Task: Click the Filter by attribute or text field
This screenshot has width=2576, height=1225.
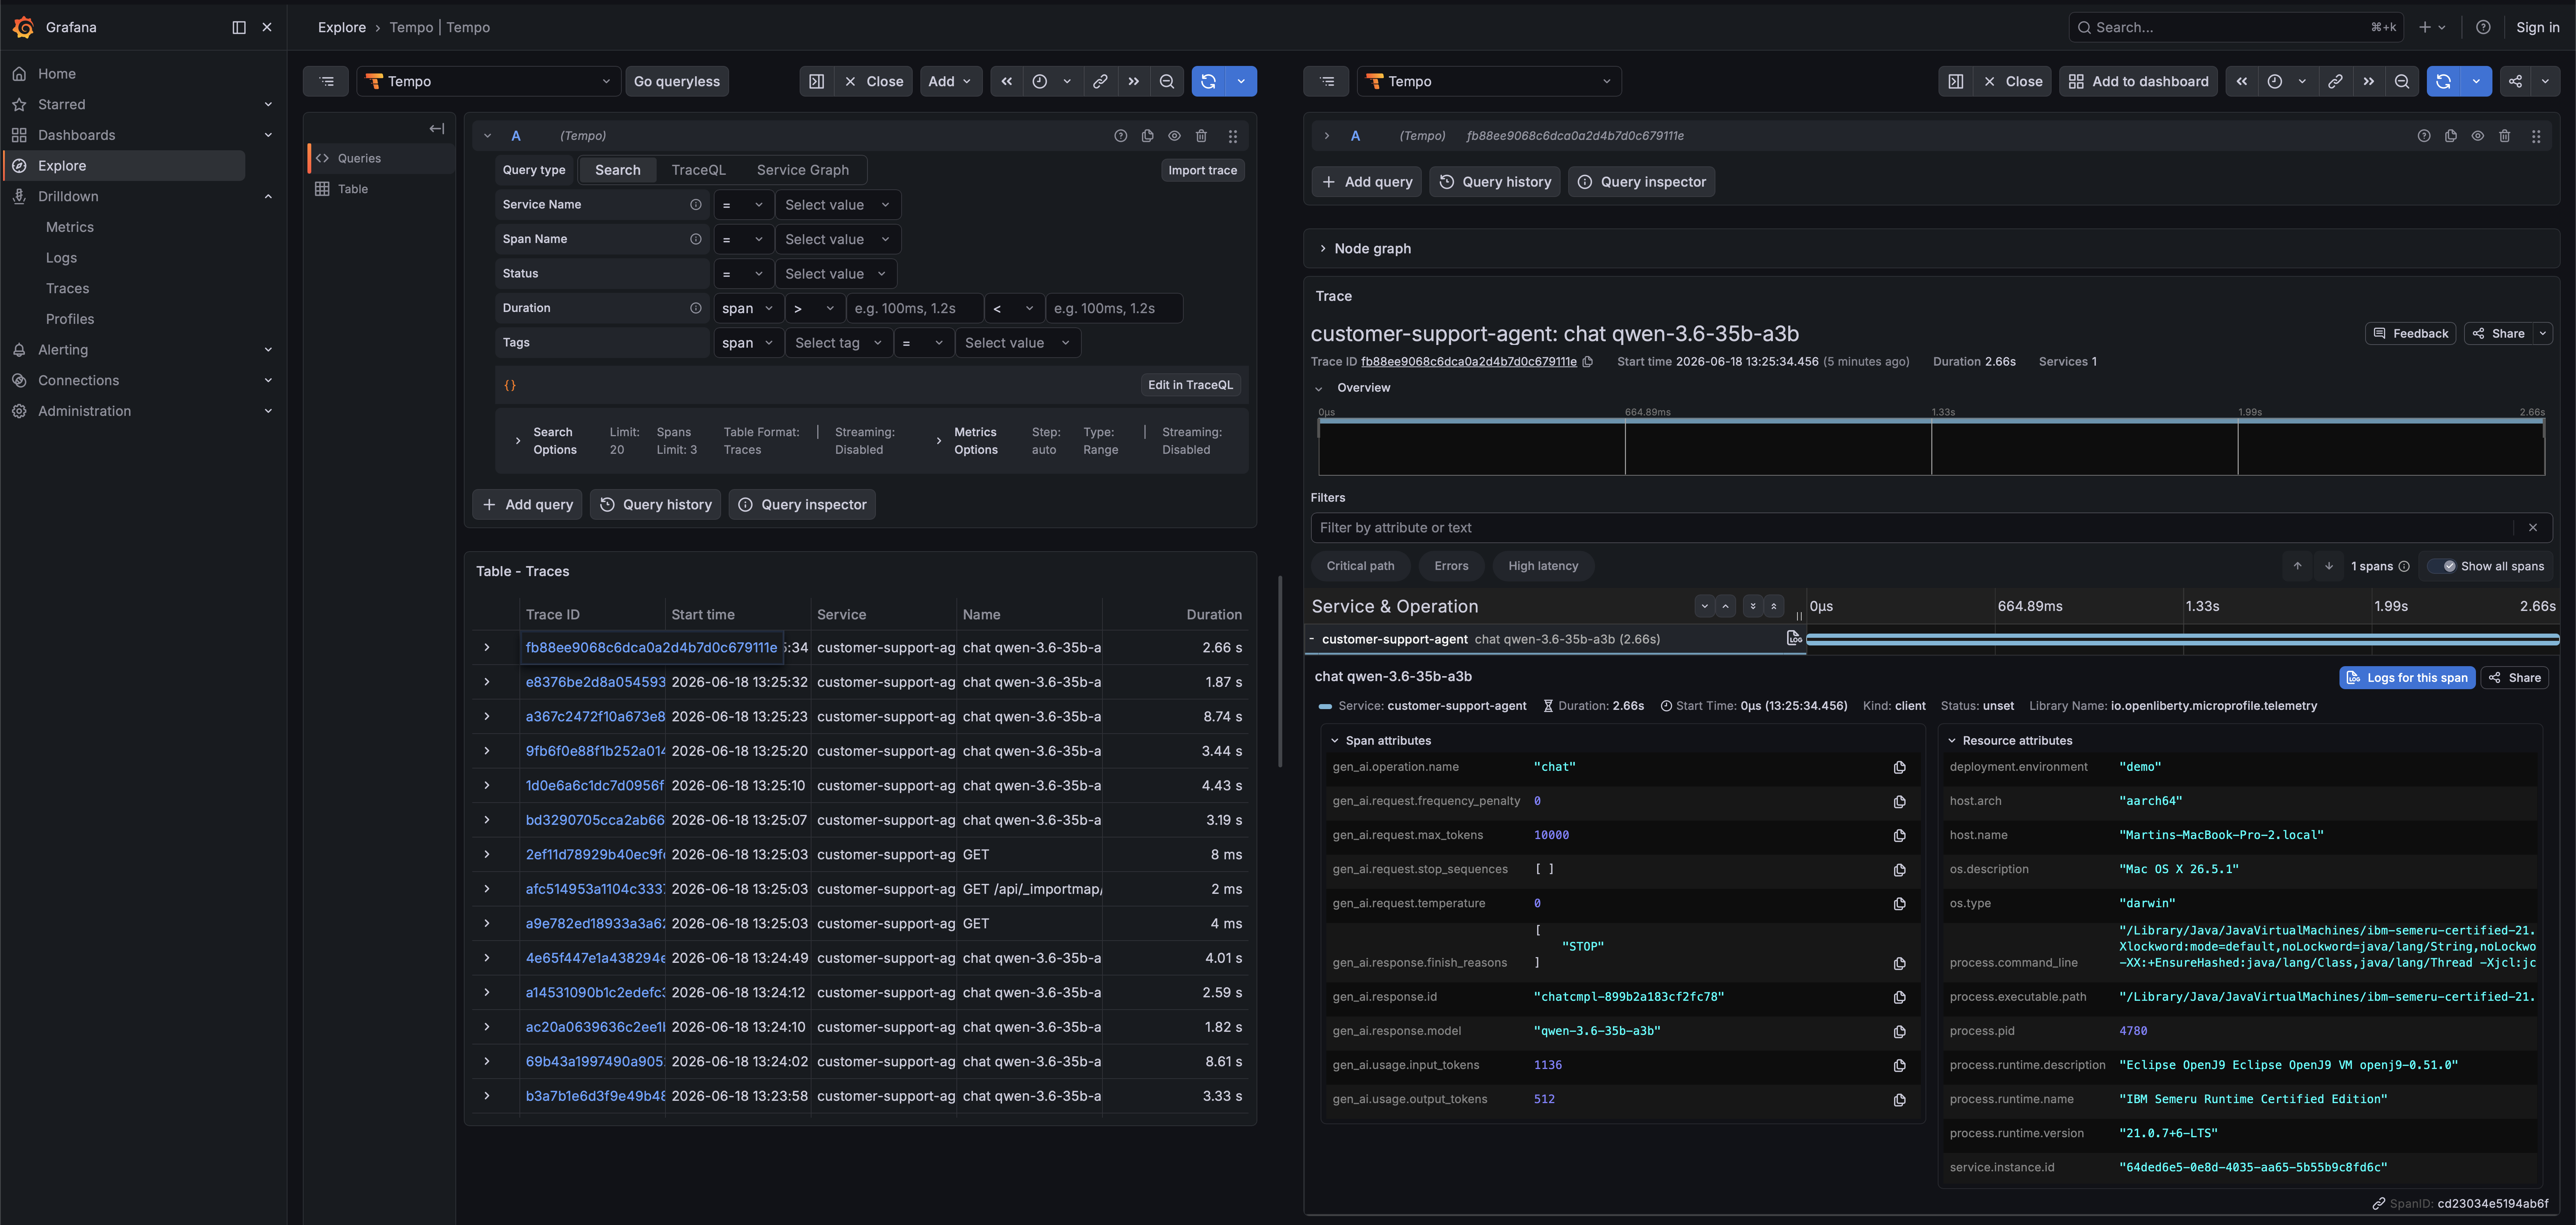Action: click(1911, 528)
